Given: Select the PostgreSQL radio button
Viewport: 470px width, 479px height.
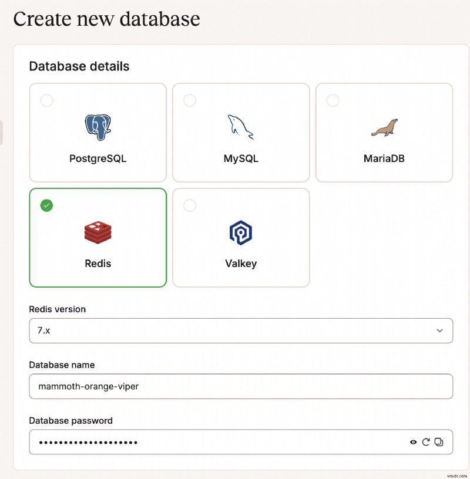Looking at the screenshot, I should [46, 100].
